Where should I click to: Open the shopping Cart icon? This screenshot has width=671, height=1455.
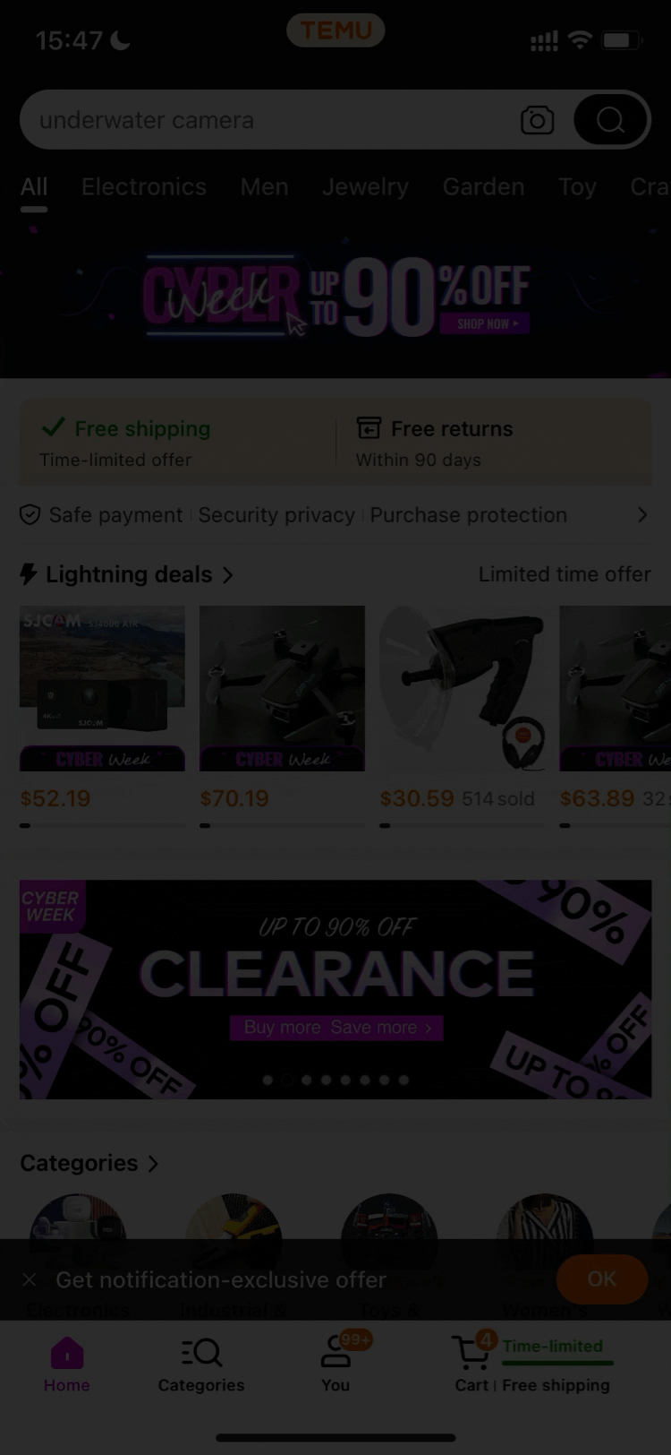(x=470, y=1355)
